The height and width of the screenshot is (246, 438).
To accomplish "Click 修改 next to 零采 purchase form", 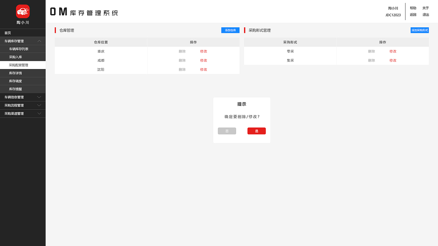I will tap(392, 51).
